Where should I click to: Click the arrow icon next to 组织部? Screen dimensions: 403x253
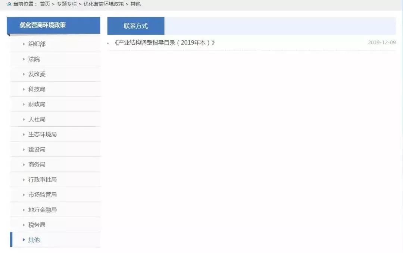[x=24, y=44]
